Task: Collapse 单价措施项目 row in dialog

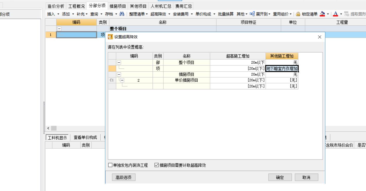Action: (122, 80)
